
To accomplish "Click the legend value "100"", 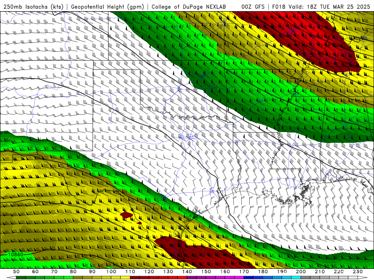I will [111, 272].
